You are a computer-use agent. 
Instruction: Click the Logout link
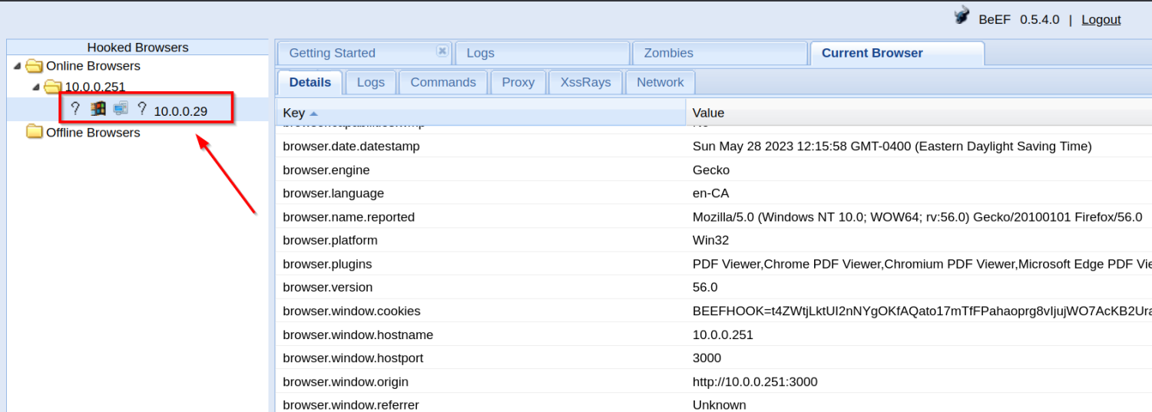(1101, 20)
